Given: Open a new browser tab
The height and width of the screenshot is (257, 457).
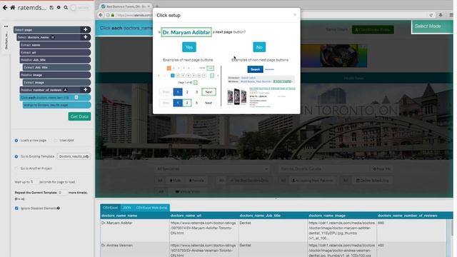Looking at the screenshot, I should pyautogui.click(x=157, y=6).
